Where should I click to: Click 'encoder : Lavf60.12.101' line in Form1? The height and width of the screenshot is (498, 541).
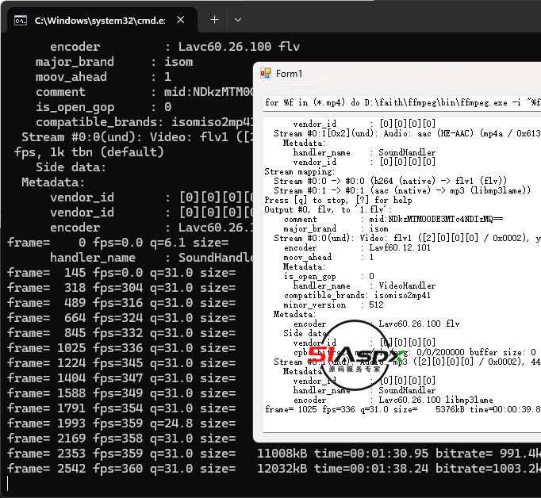tap(357, 247)
